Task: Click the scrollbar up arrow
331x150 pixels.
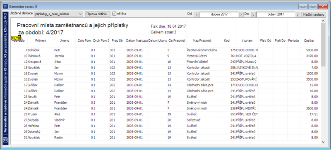Action: tap(323, 21)
